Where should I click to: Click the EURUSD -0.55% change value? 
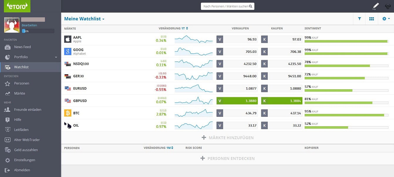tap(161, 90)
